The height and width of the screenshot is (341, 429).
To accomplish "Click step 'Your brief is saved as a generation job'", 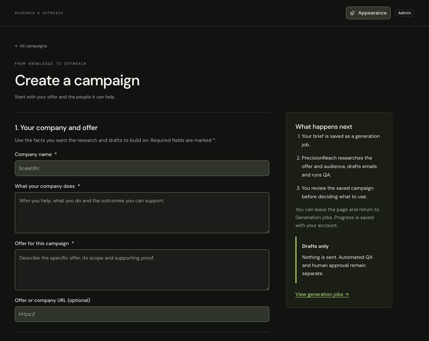I will [x=341, y=140].
